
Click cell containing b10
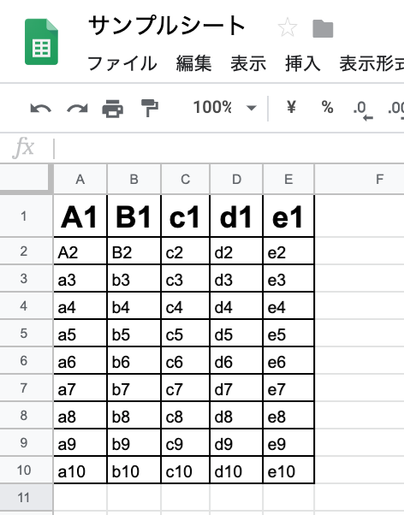tap(134, 470)
